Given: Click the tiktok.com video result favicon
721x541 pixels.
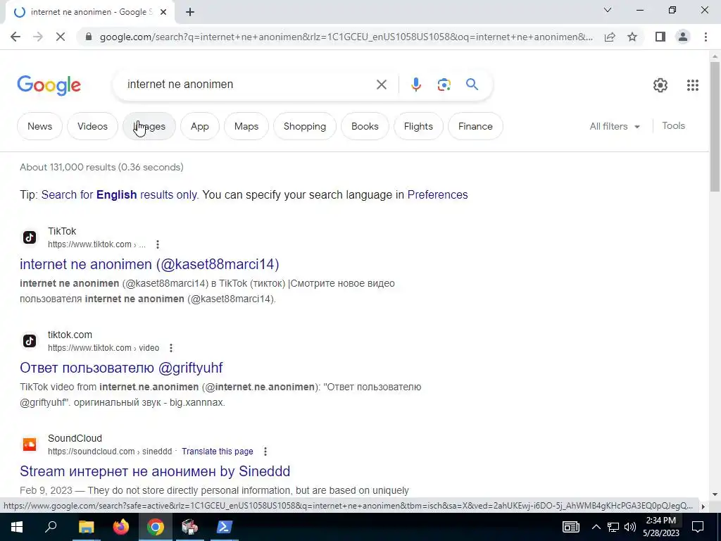Looking at the screenshot, I should [30, 341].
